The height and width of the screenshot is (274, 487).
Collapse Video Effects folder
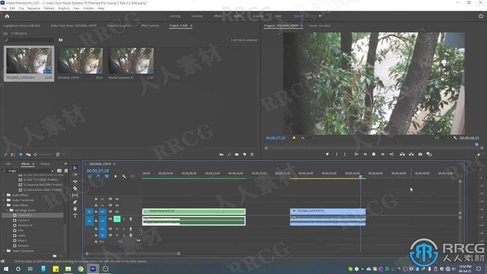tap(4, 205)
